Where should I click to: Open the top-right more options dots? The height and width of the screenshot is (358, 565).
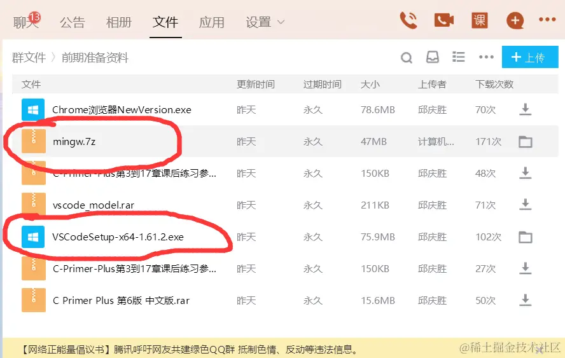point(547,20)
